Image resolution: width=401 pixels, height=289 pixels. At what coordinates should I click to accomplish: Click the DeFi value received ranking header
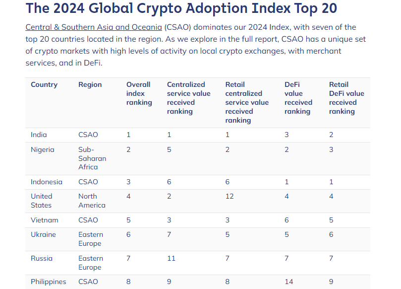[x=298, y=98]
